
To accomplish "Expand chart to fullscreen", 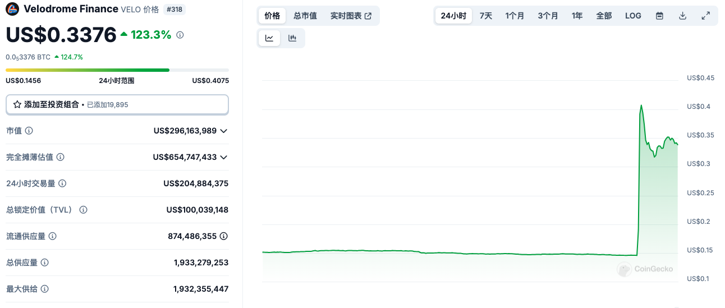I will [x=706, y=16].
